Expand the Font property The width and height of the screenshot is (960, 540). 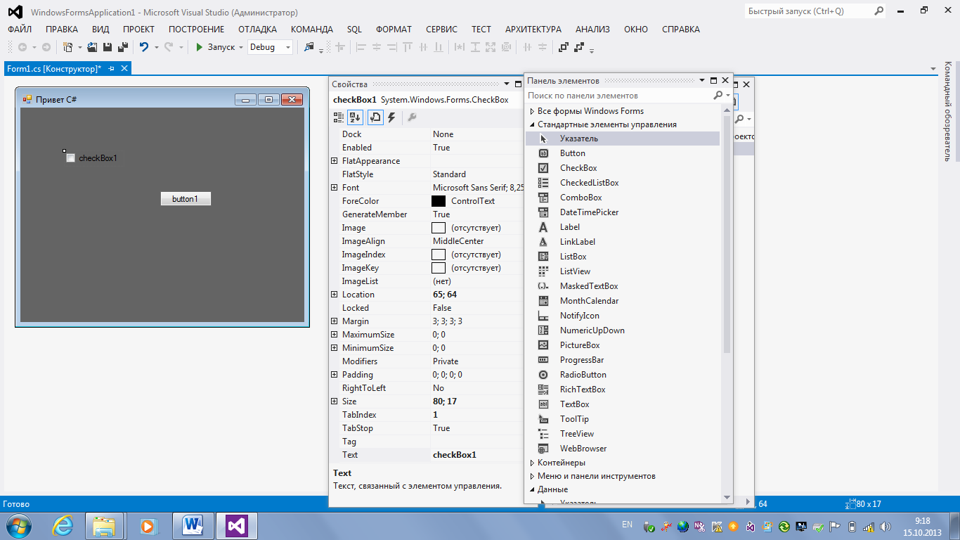(335, 188)
